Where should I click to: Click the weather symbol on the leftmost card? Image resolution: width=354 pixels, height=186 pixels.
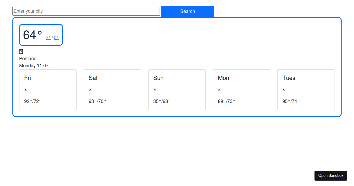coord(26,90)
